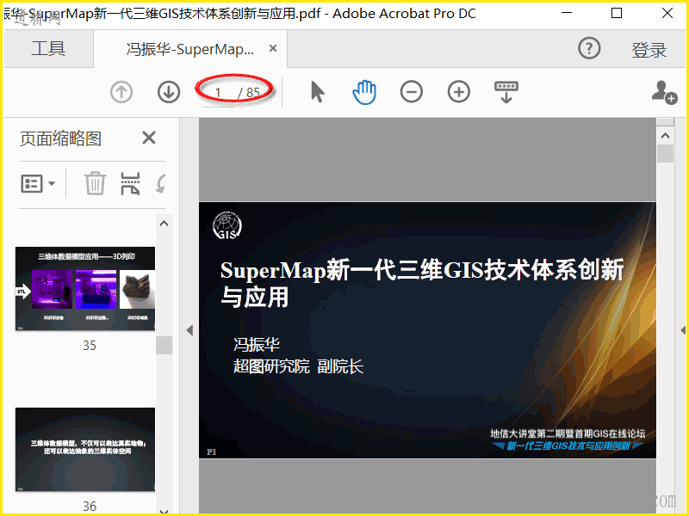Collapse left navigation pane with triangle

click(x=189, y=330)
